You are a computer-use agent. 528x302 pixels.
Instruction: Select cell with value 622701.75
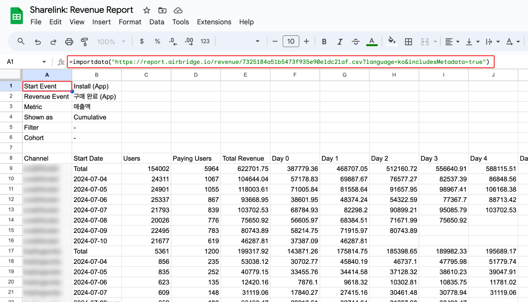pyautogui.click(x=246, y=169)
